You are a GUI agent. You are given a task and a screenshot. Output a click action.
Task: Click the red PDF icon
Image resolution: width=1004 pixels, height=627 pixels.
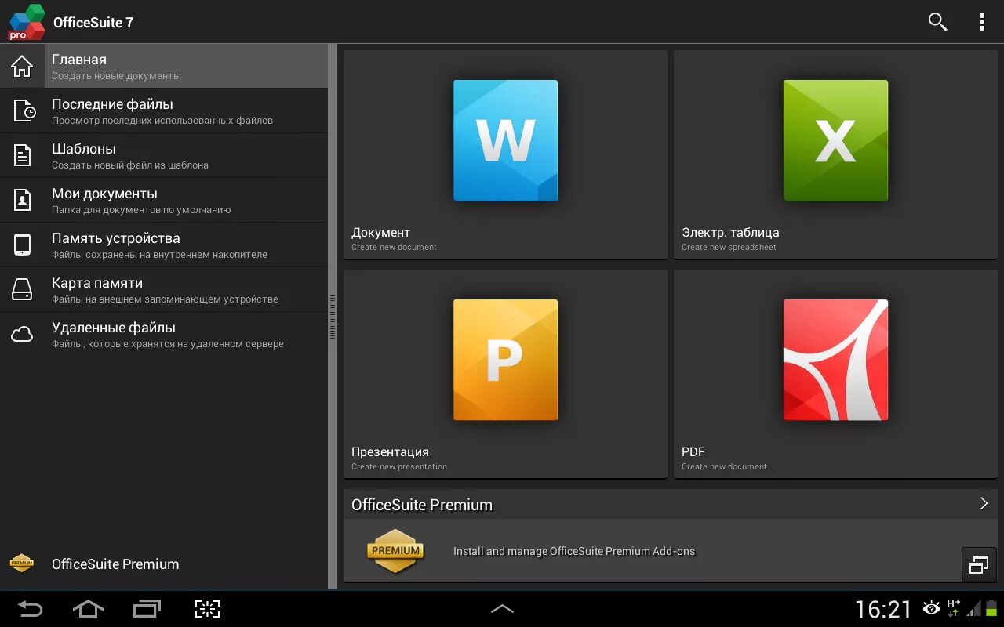(x=835, y=360)
